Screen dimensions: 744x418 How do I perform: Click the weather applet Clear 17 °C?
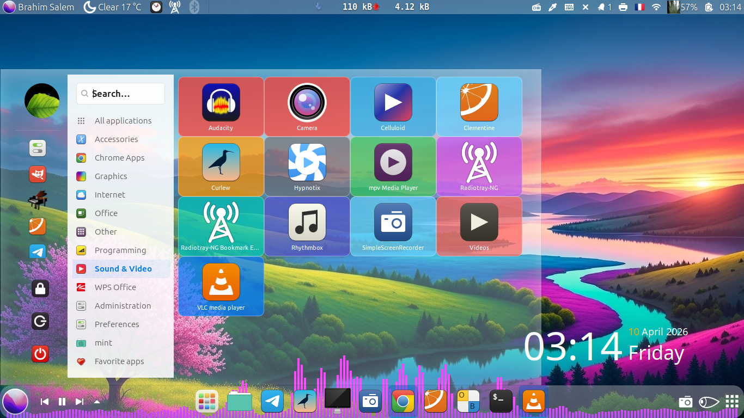click(112, 7)
